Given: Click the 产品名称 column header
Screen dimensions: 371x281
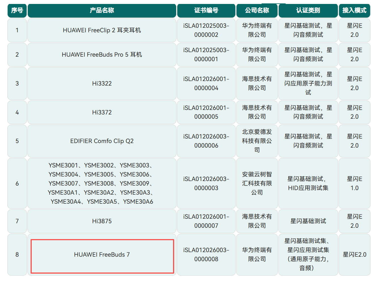Looking at the screenshot, I should (102, 10).
